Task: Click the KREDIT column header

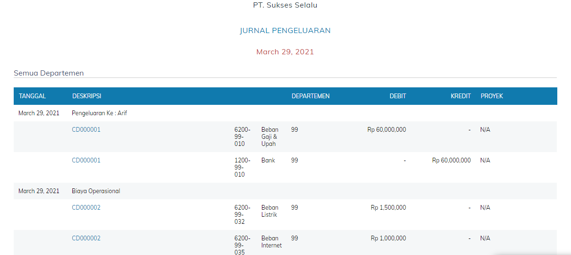Action: tap(461, 96)
